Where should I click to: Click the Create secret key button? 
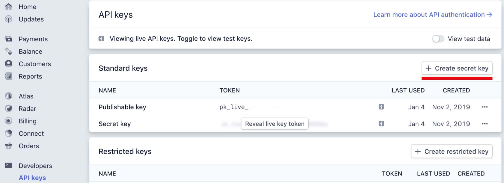(457, 68)
